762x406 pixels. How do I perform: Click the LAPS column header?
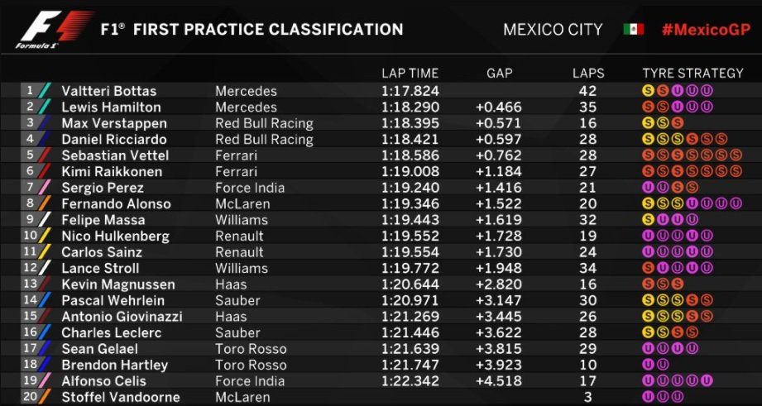tap(588, 74)
